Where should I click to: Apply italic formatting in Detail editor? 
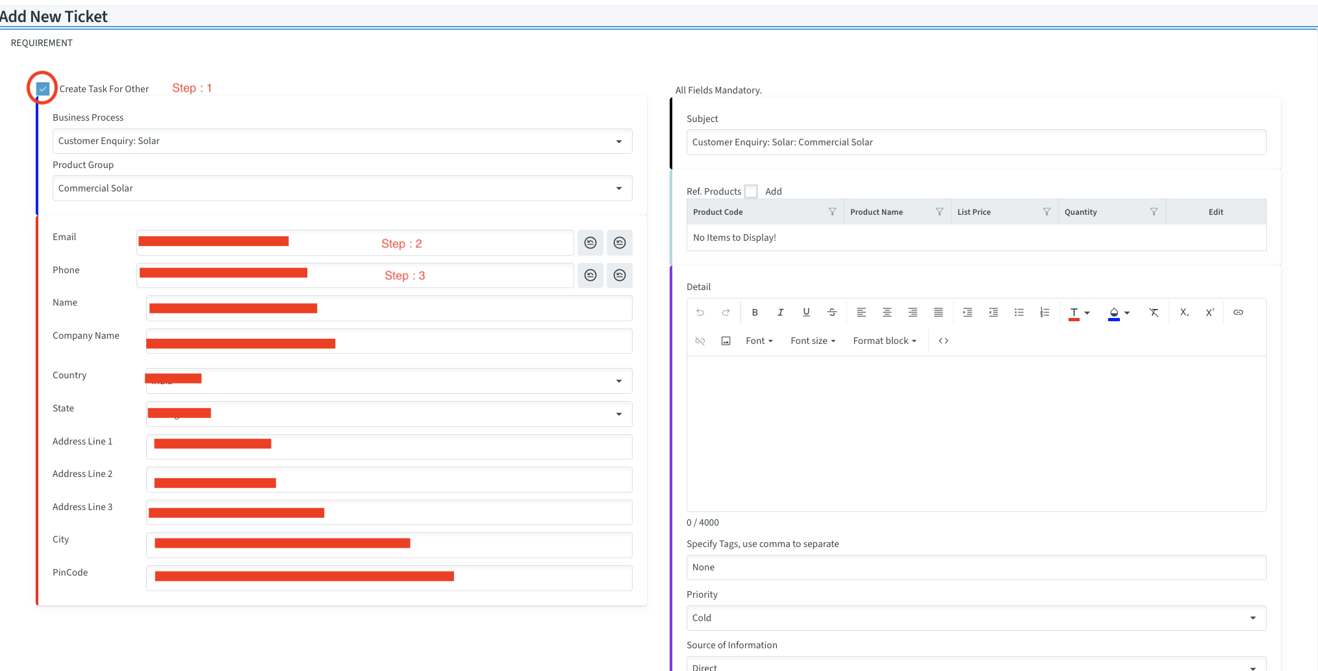click(780, 312)
